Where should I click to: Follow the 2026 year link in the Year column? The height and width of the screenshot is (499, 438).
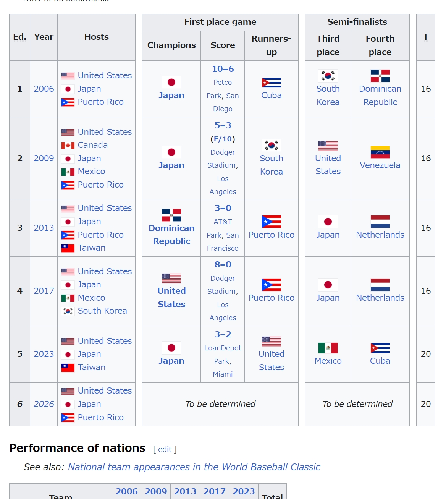point(44,404)
